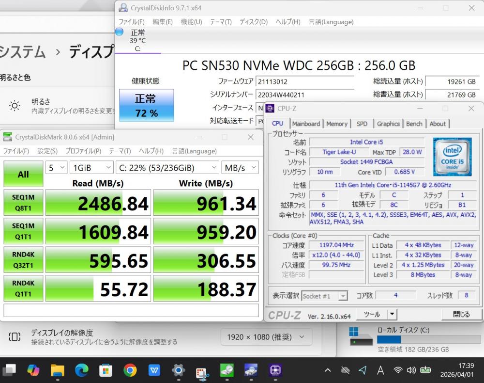This screenshot has width=484, height=383.
Task: Open File Explorer from the taskbar
Action: coord(58,370)
